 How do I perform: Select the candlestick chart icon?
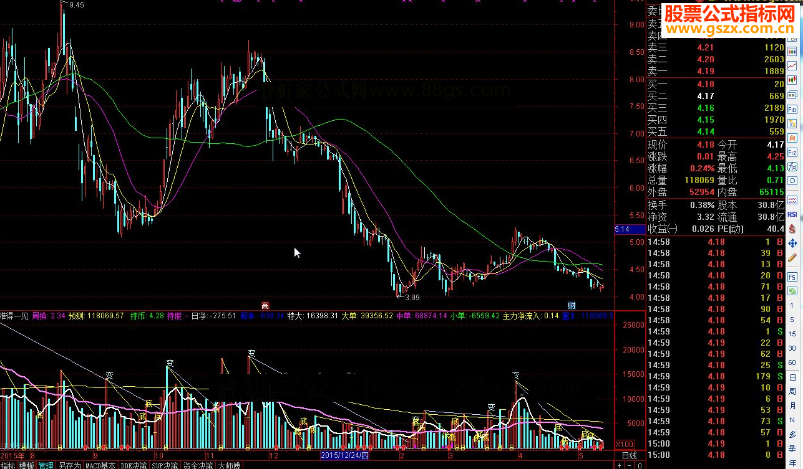(792, 80)
